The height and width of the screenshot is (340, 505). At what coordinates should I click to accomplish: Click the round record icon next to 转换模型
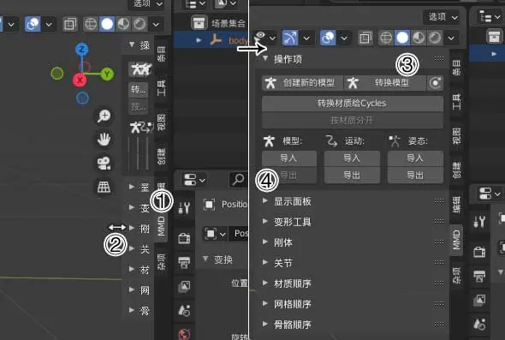435,83
